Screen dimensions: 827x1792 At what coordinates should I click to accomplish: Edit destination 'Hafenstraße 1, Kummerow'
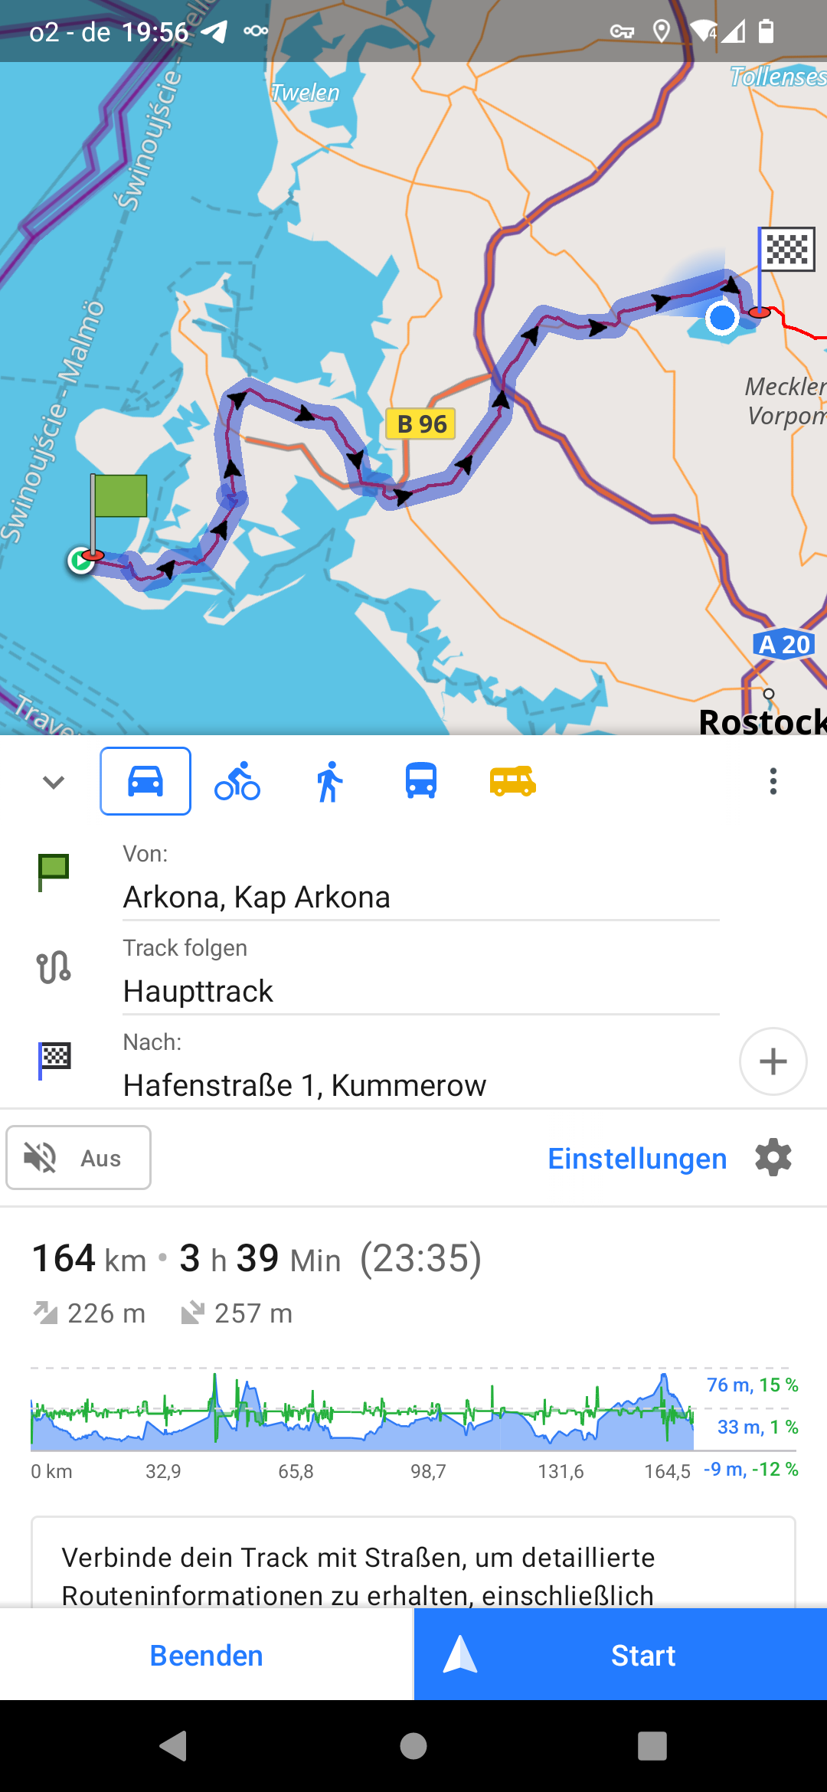tap(420, 1068)
